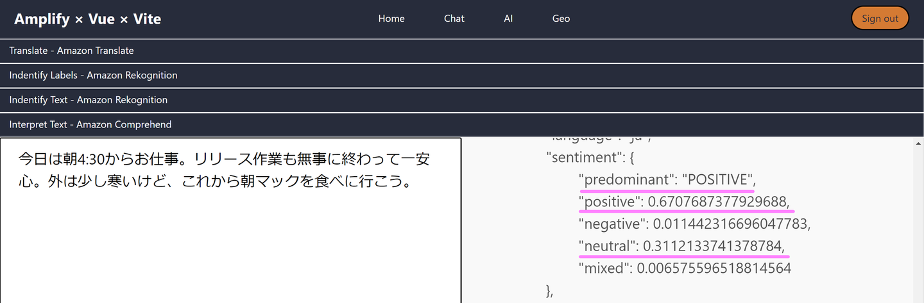
Task: Click the "positive" score value line
Action: coord(684,202)
